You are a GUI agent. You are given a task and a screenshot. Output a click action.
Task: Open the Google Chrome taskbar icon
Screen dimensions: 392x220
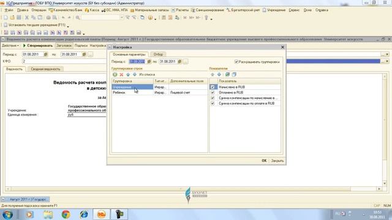[x=66, y=215]
